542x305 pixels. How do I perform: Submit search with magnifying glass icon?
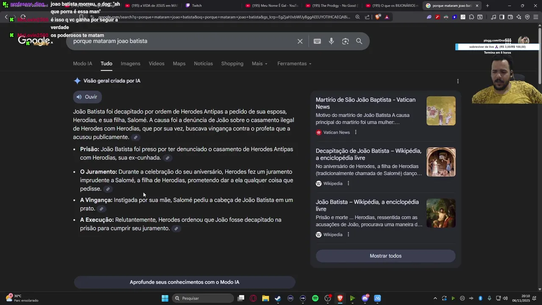click(359, 41)
